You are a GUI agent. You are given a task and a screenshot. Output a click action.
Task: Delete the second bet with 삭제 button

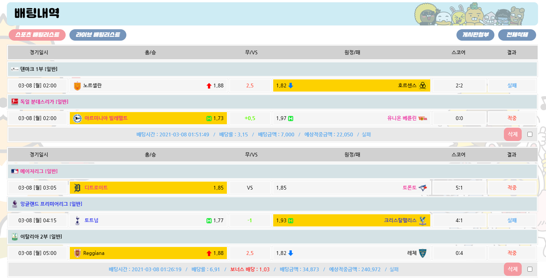click(x=513, y=269)
